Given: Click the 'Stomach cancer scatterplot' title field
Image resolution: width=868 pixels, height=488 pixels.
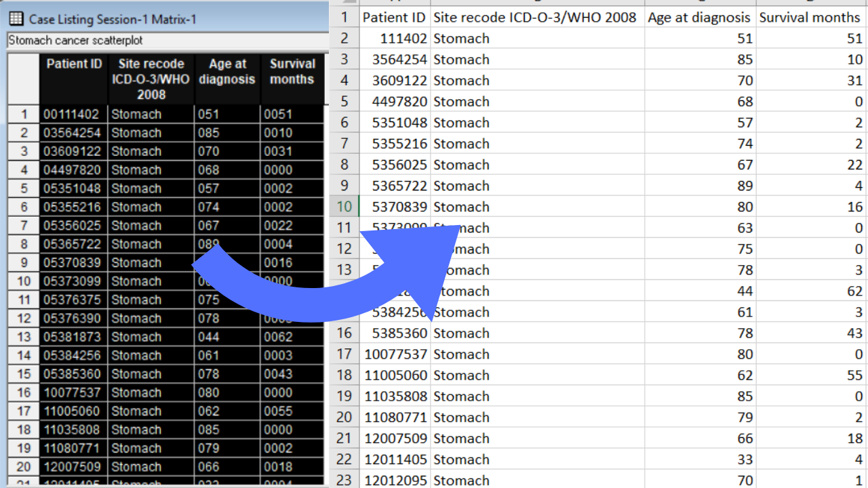Looking at the screenshot, I should click(166, 41).
